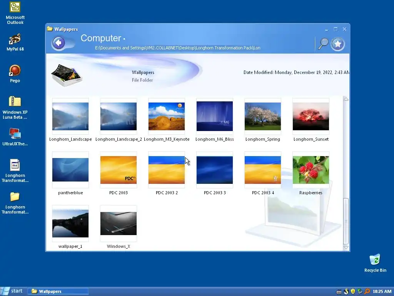This screenshot has width=394, height=296.
Task: Open favorites with the star button
Action: 338,44
